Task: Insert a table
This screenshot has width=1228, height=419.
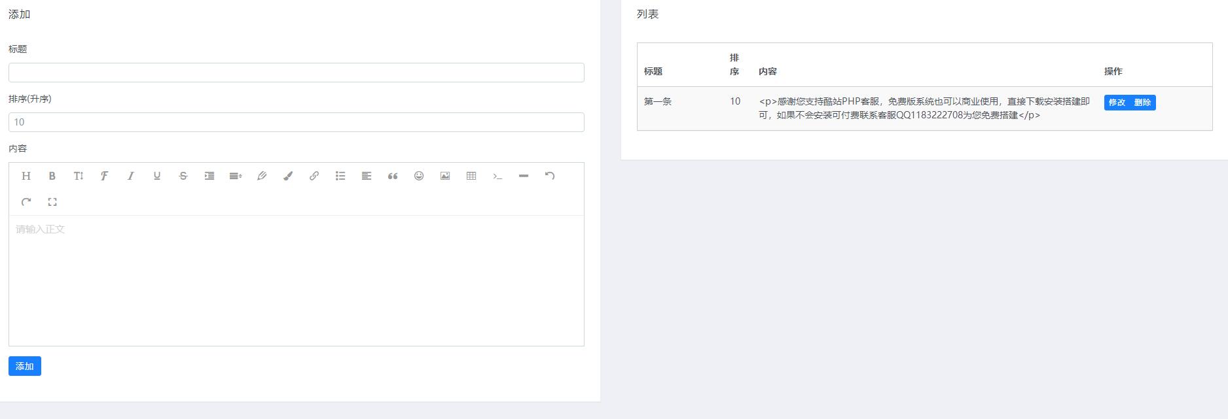Action: (471, 176)
